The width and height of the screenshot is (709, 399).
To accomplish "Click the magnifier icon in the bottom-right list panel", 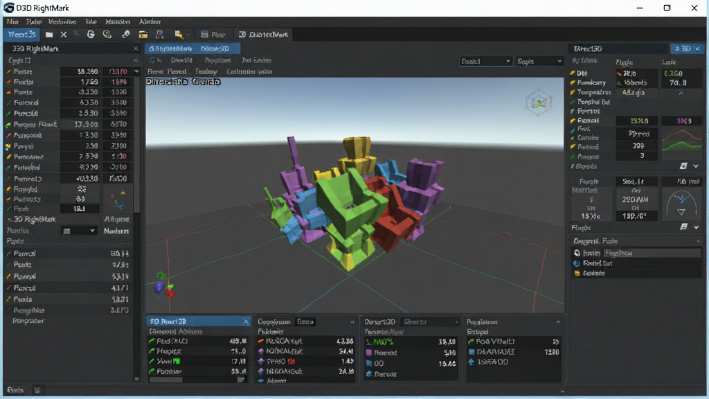I will [x=577, y=253].
